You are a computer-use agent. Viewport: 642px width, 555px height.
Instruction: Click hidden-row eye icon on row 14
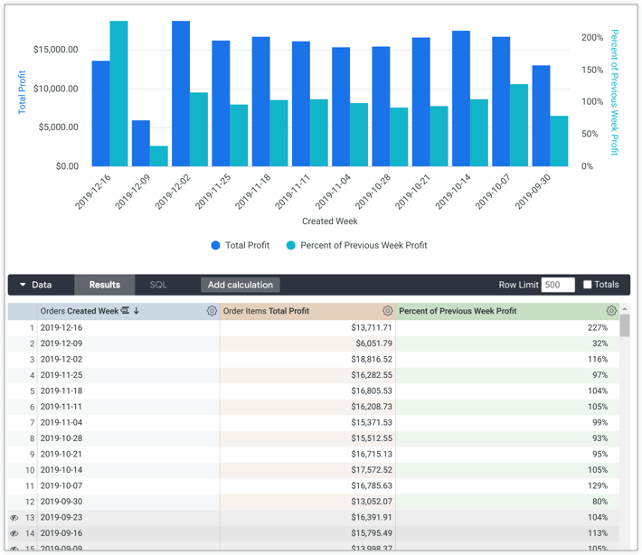click(x=14, y=533)
